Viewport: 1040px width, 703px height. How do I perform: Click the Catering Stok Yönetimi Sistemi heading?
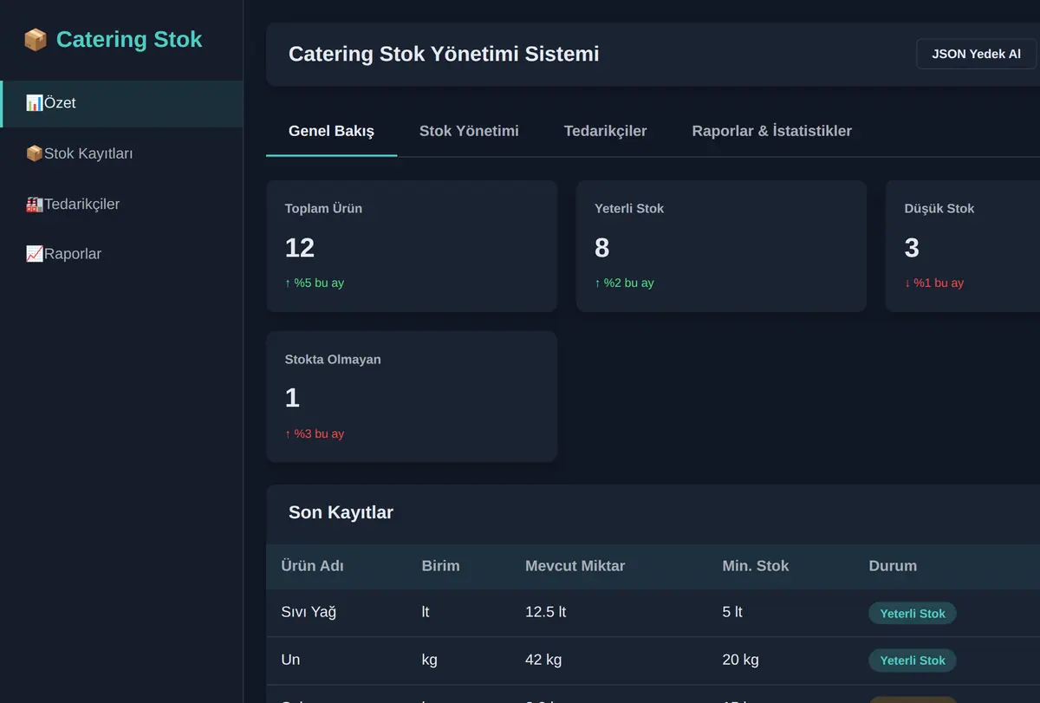point(444,54)
